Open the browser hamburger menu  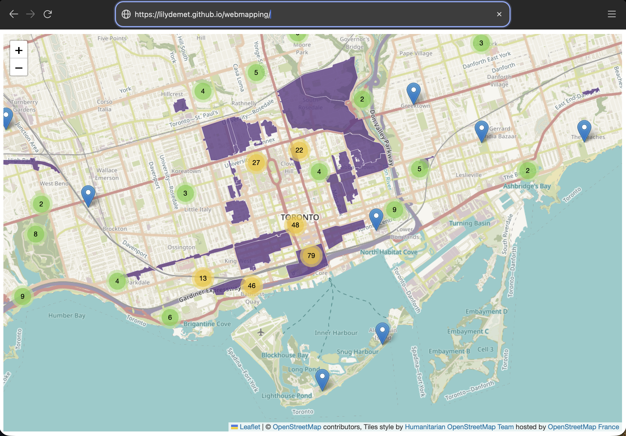[612, 14]
